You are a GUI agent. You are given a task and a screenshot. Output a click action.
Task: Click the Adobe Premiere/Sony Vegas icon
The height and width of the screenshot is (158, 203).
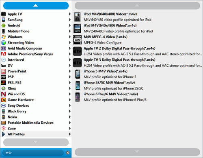coord(4,54)
